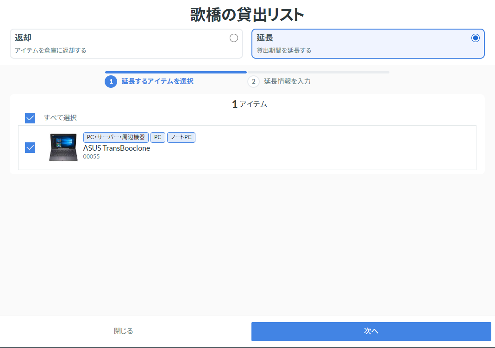Click the ASUS TransBooclone item name
The height and width of the screenshot is (348, 495).
[x=116, y=148]
